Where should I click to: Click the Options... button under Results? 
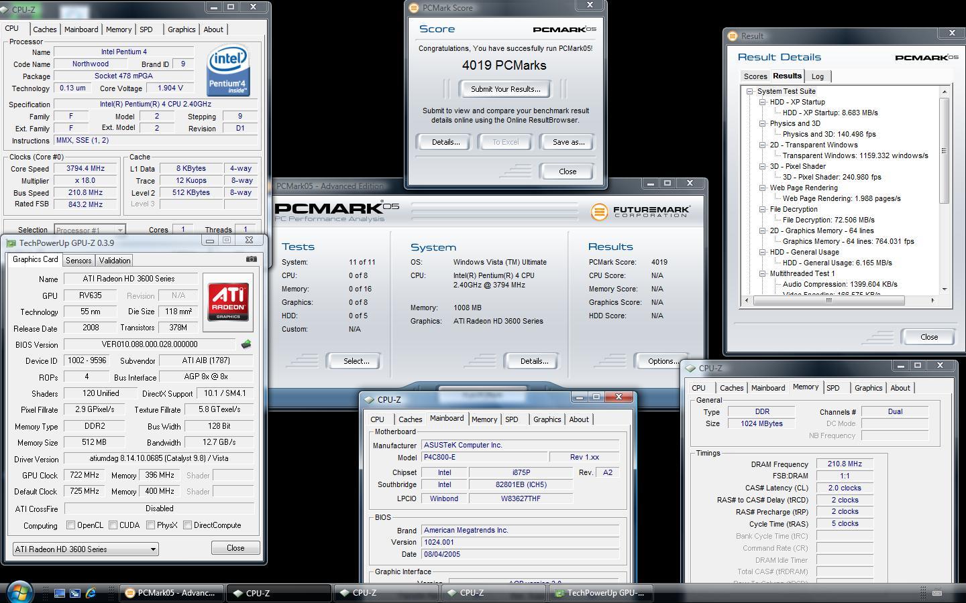(x=662, y=361)
